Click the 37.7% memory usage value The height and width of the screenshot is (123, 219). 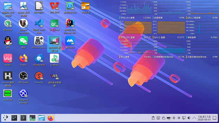click(x=181, y=57)
